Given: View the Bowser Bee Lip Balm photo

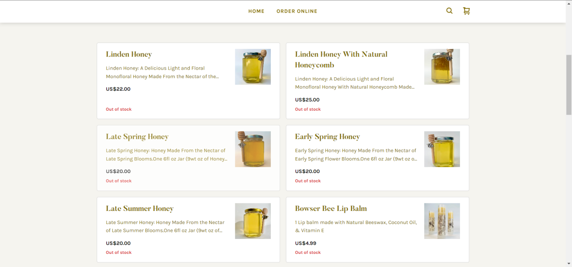Looking at the screenshot, I should (442, 221).
